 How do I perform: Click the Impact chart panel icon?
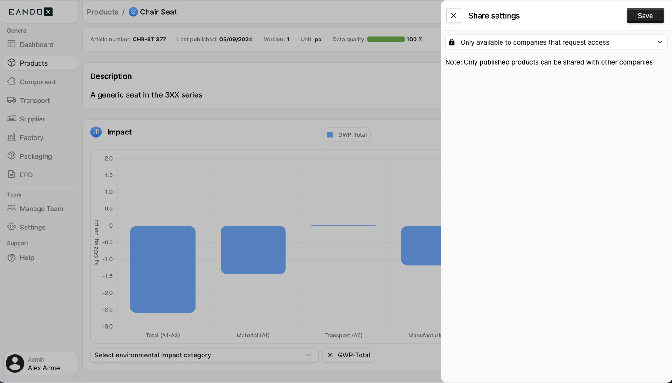[x=95, y=132]
